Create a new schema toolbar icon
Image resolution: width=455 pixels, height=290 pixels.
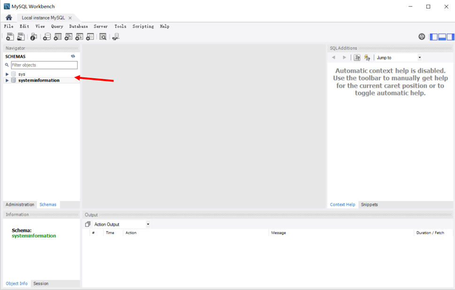[46, 37]
